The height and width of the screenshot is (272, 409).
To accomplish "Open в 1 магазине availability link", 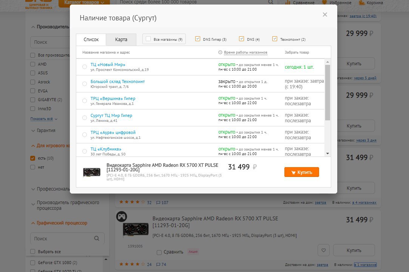I will tap(365, 265).
